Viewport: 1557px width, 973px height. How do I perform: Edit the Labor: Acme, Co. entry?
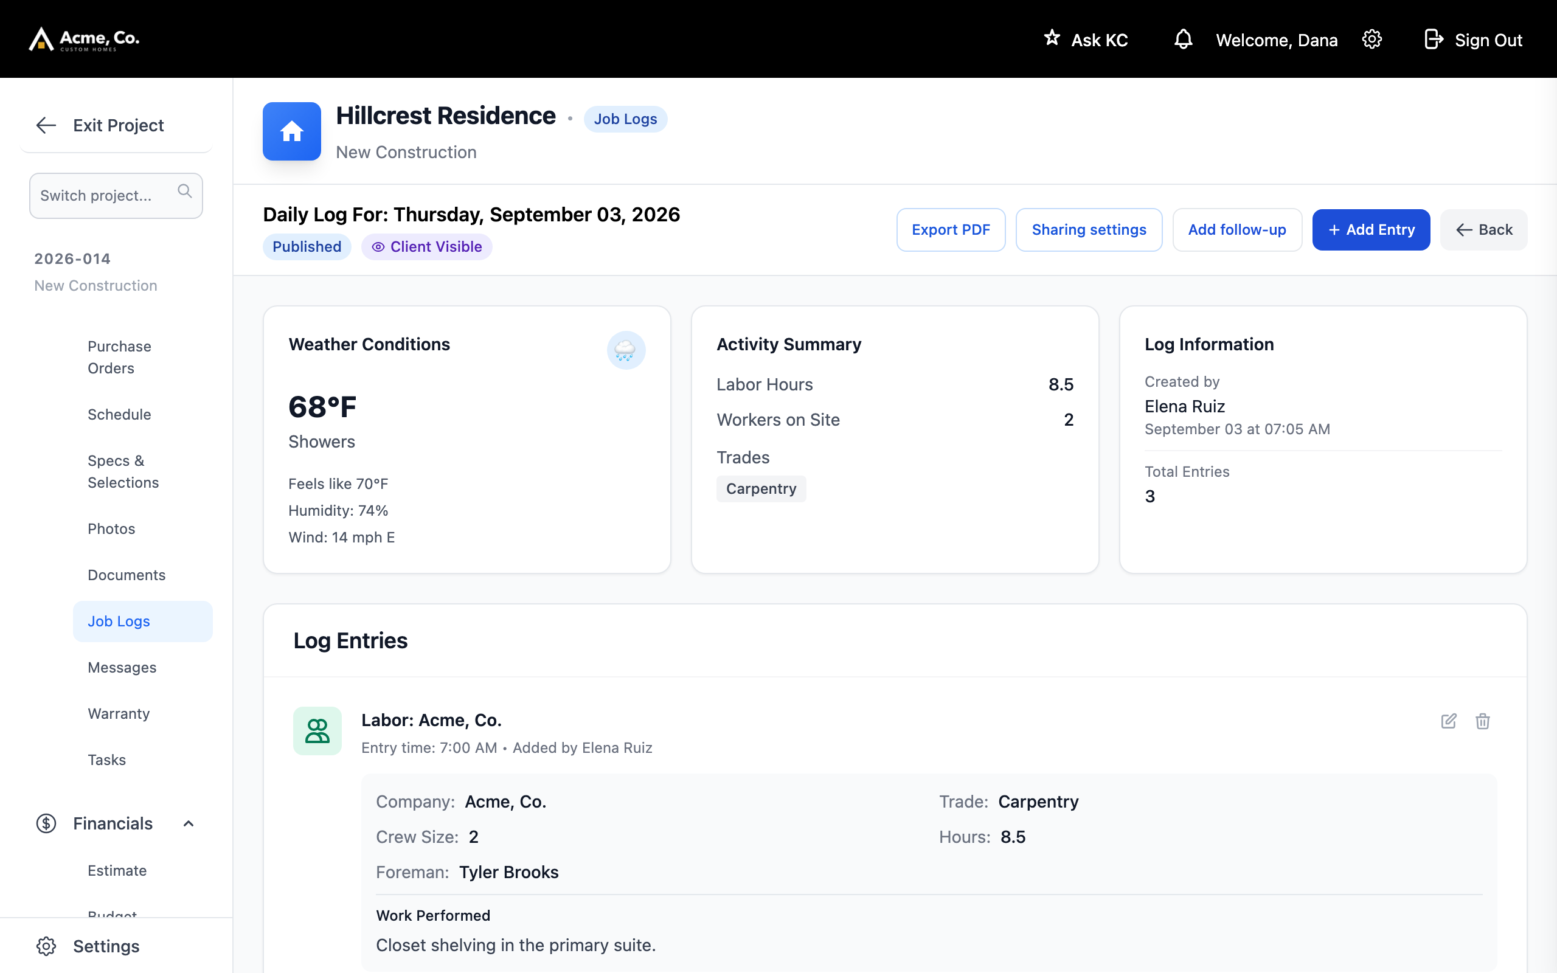pyautogui.click(x=1449, y=721)
